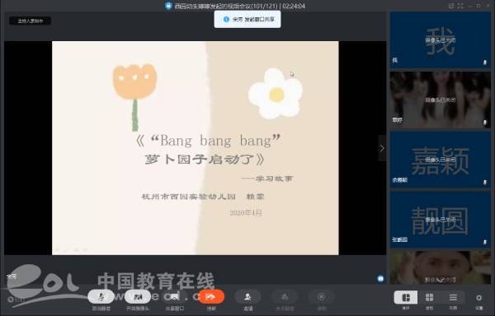Click the meeting lock icon in title
495x316 pixels.
tap(168, 6)
